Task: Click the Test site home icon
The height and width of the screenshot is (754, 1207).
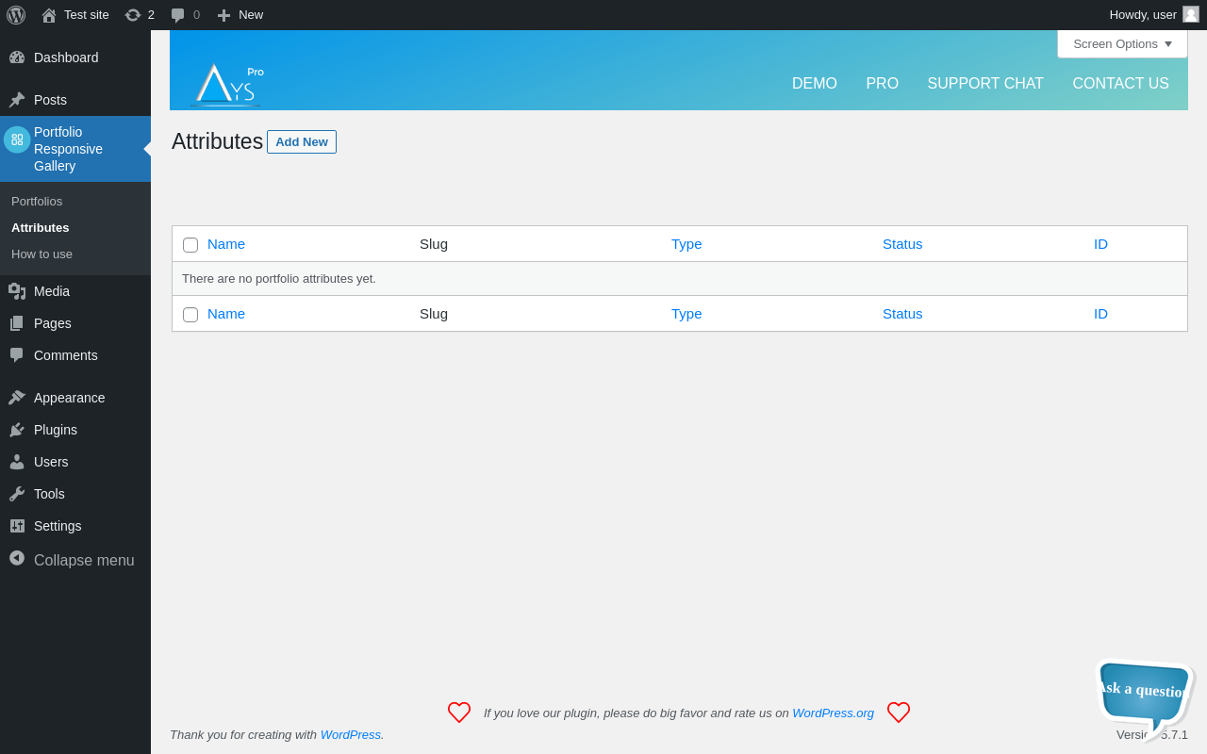Action: point(49,15)
